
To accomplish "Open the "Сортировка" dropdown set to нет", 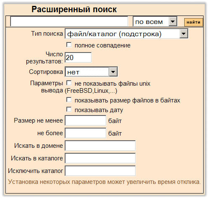I will pyautogui.click(x=91, y=72).
